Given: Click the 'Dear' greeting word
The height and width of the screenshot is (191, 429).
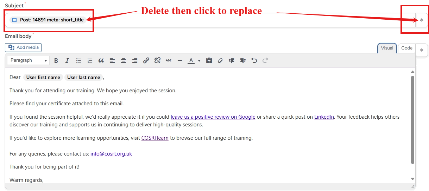Looking at the screenshot, I should 15,77.
